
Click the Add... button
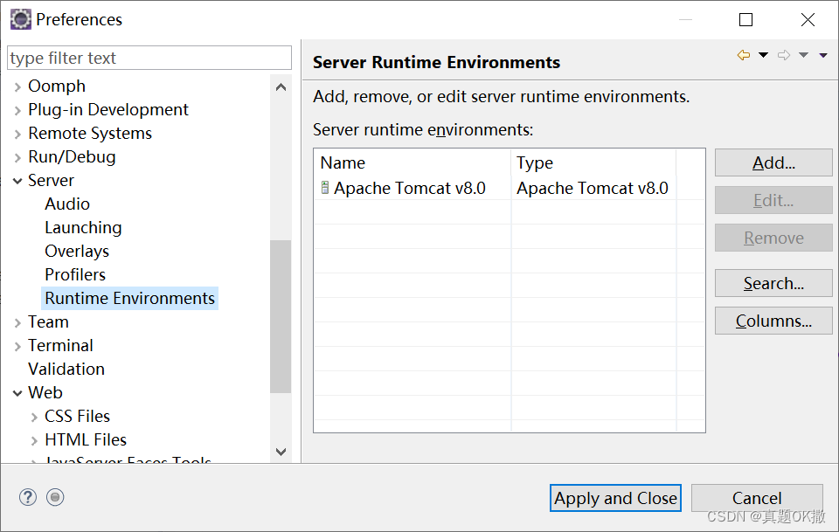coord(773,162)
